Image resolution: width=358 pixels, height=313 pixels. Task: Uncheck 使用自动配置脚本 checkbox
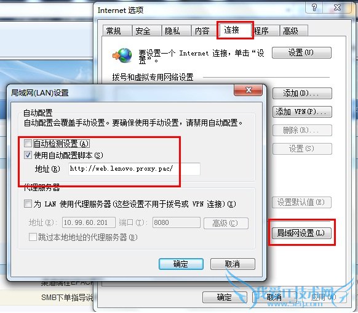tap(28, 155)
